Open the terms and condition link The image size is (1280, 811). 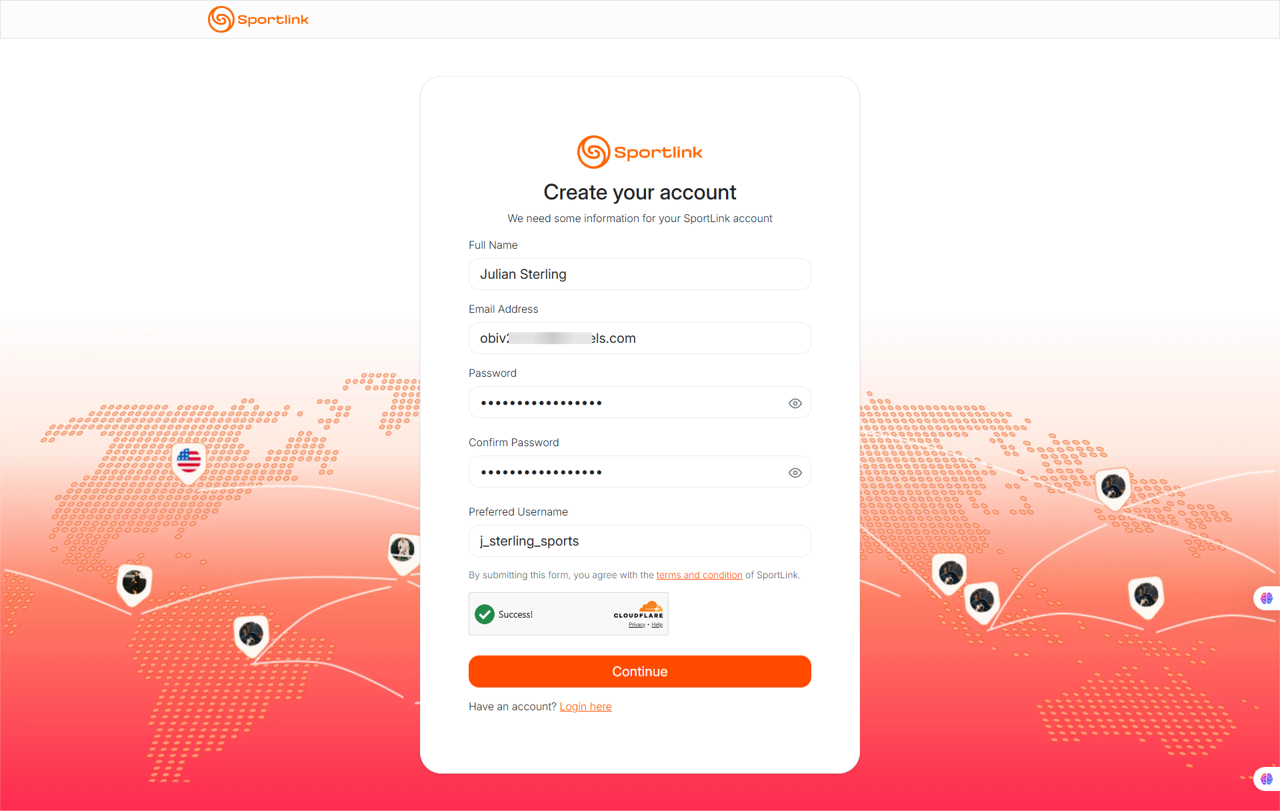point(699,575)
